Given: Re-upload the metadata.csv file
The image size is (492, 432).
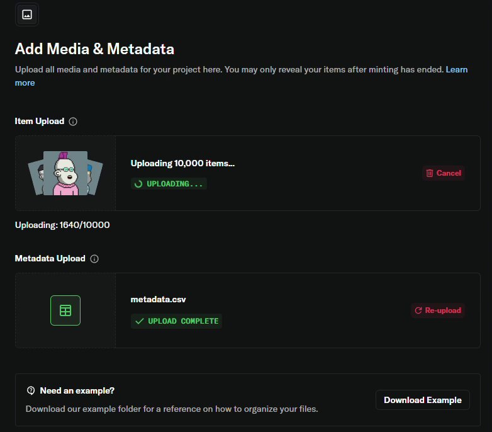Looking at the screenshot, I should 438,310.
